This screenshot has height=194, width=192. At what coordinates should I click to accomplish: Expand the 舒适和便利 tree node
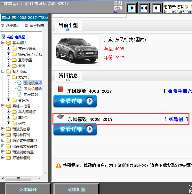pos(3,157)
